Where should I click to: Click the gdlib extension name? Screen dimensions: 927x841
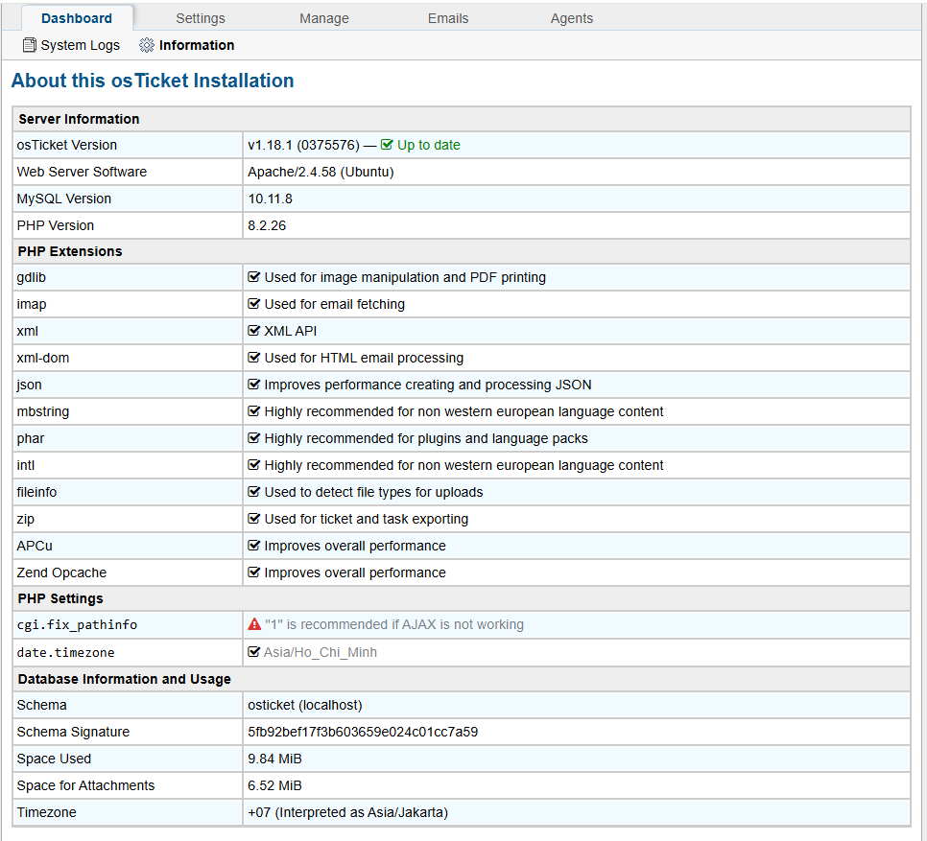(x=32, y=277)
